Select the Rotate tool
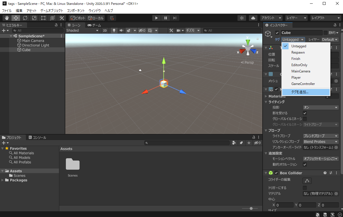Screen dimensions: 343x217 click(x=25, y=18)
